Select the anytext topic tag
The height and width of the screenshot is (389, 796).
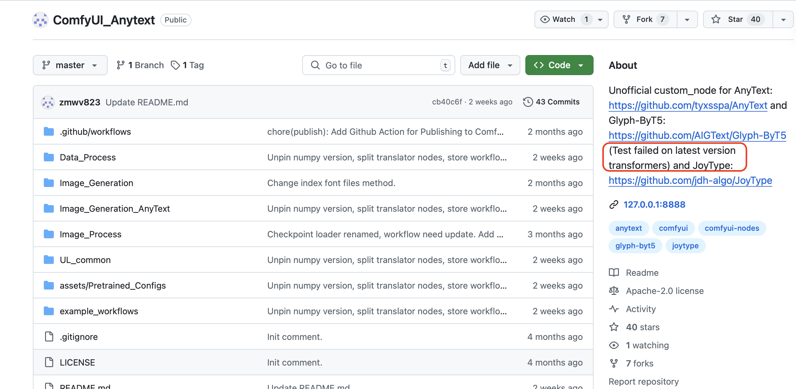click(628, 228)
